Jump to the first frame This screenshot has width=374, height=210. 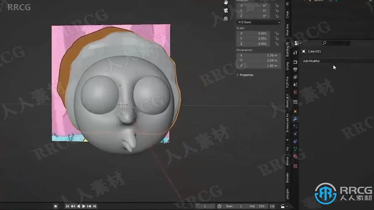pyautogui.click(x=67, y=206)
